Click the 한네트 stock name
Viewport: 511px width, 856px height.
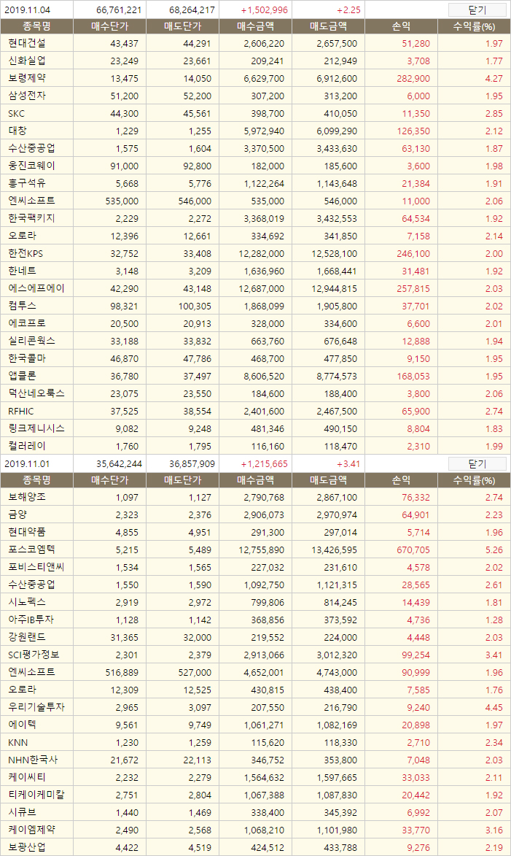point(23,271)
